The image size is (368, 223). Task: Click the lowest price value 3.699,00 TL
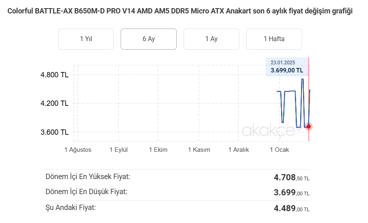tap(291, 193)
